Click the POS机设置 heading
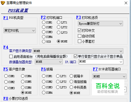Viewport: 131px width, 102px height. coord(18,10)
